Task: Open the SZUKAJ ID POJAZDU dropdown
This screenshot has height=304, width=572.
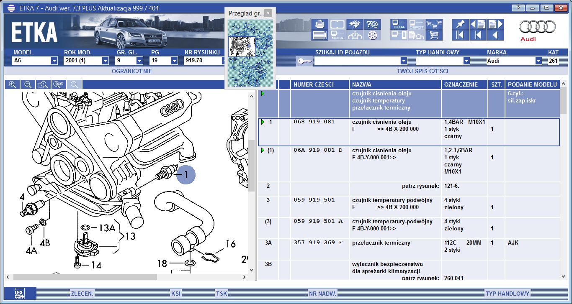Action: tap(404, 61)
